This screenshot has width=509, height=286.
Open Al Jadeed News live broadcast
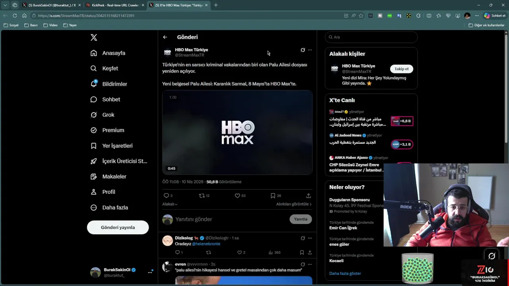pyautogui.click(x=371, y=141)
